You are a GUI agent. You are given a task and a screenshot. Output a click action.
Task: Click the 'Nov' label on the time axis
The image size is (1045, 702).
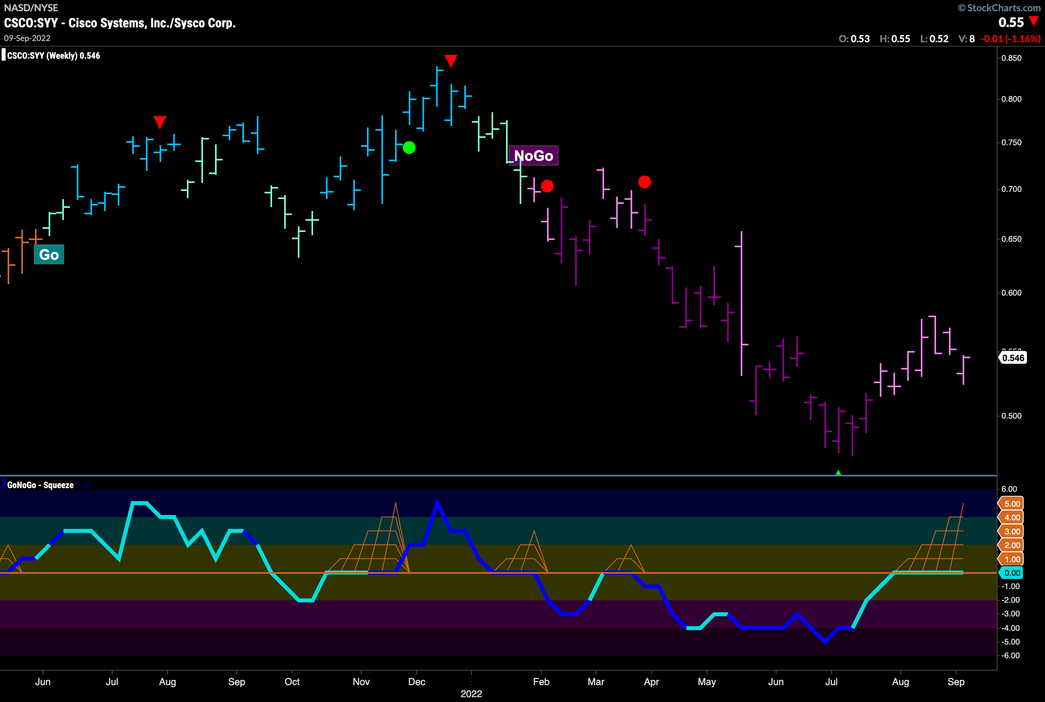(x=361, y=682)
